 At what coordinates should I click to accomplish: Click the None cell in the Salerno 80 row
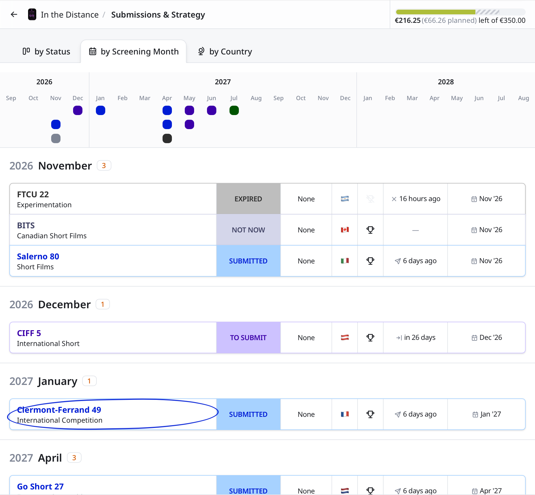tap(306, 261)
